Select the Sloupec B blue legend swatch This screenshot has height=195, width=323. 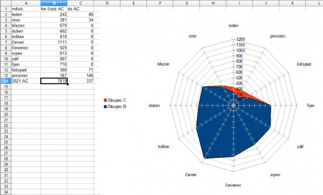(106, 107)
